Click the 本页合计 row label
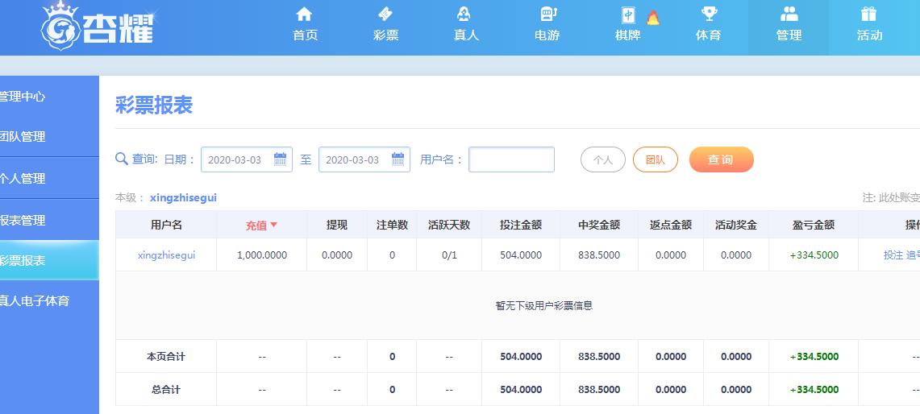 pos(166,357)
